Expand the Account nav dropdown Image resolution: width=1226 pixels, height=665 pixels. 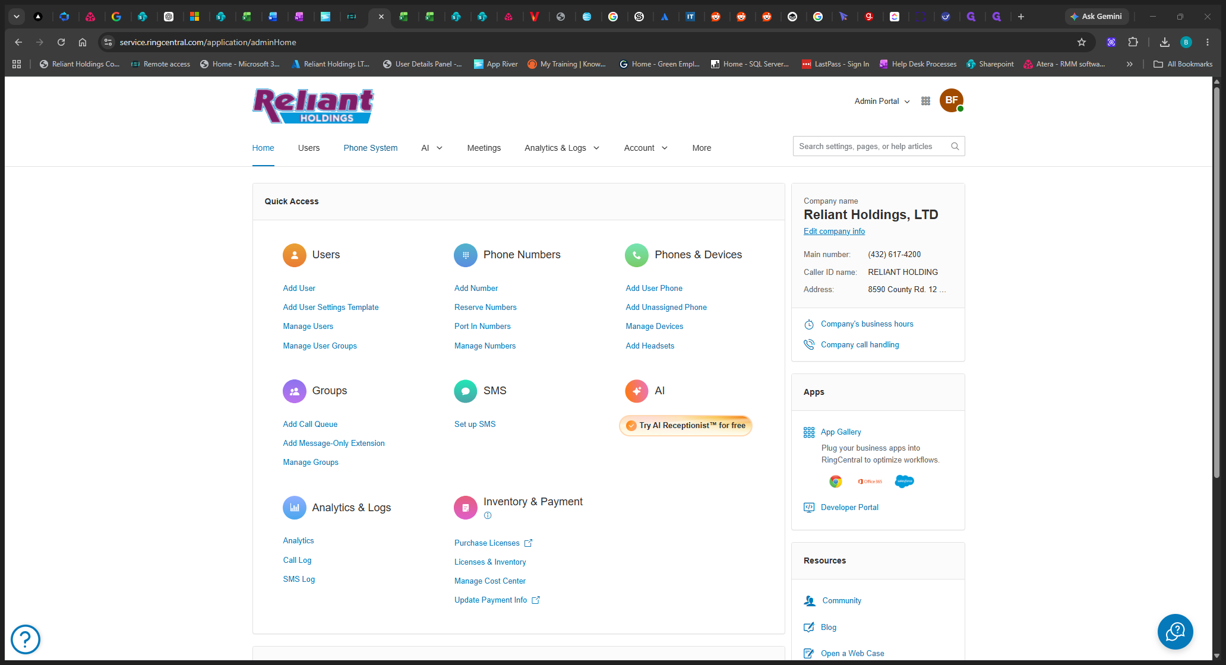pyautogui.click(x=665, y=148)
